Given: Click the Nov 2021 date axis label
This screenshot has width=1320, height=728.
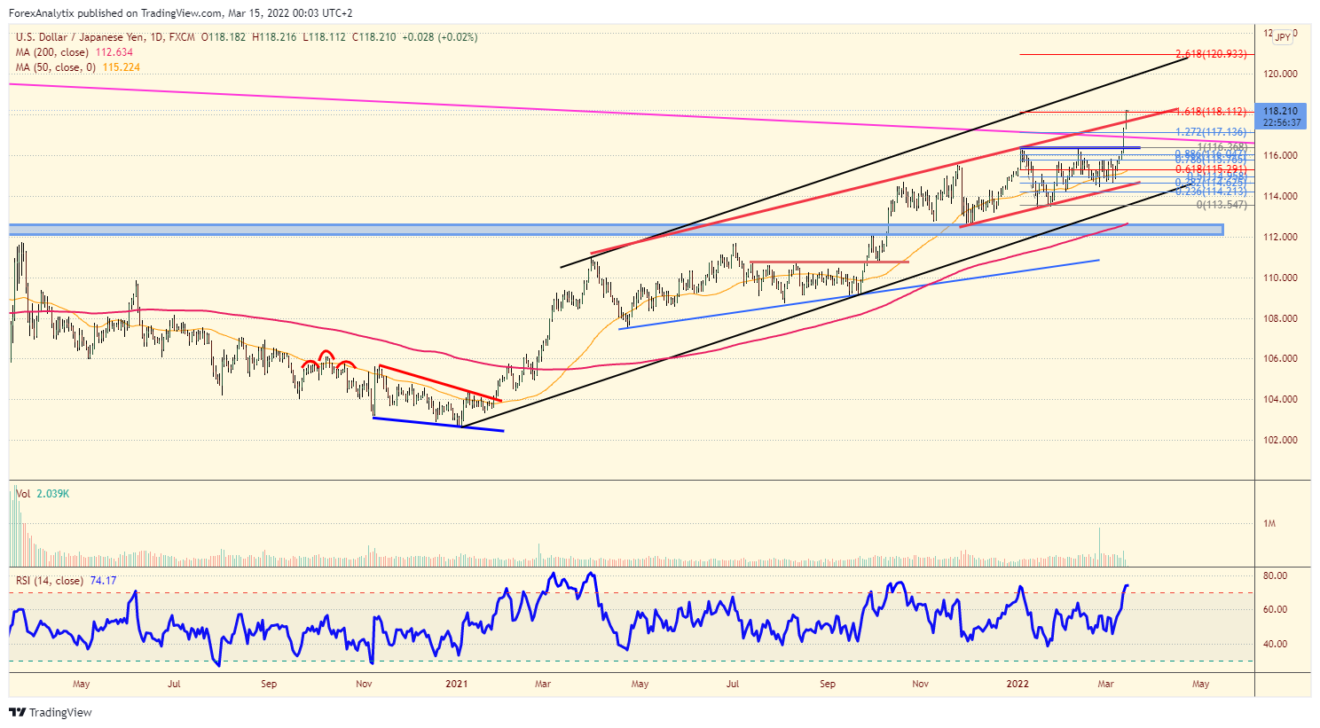Looking at the screenshot, I should [920, 684].
